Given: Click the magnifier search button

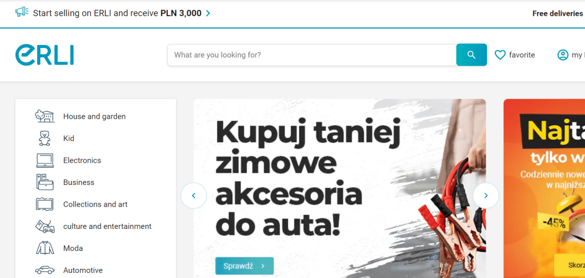Looking at the screenshot, I should click(471, 55).
